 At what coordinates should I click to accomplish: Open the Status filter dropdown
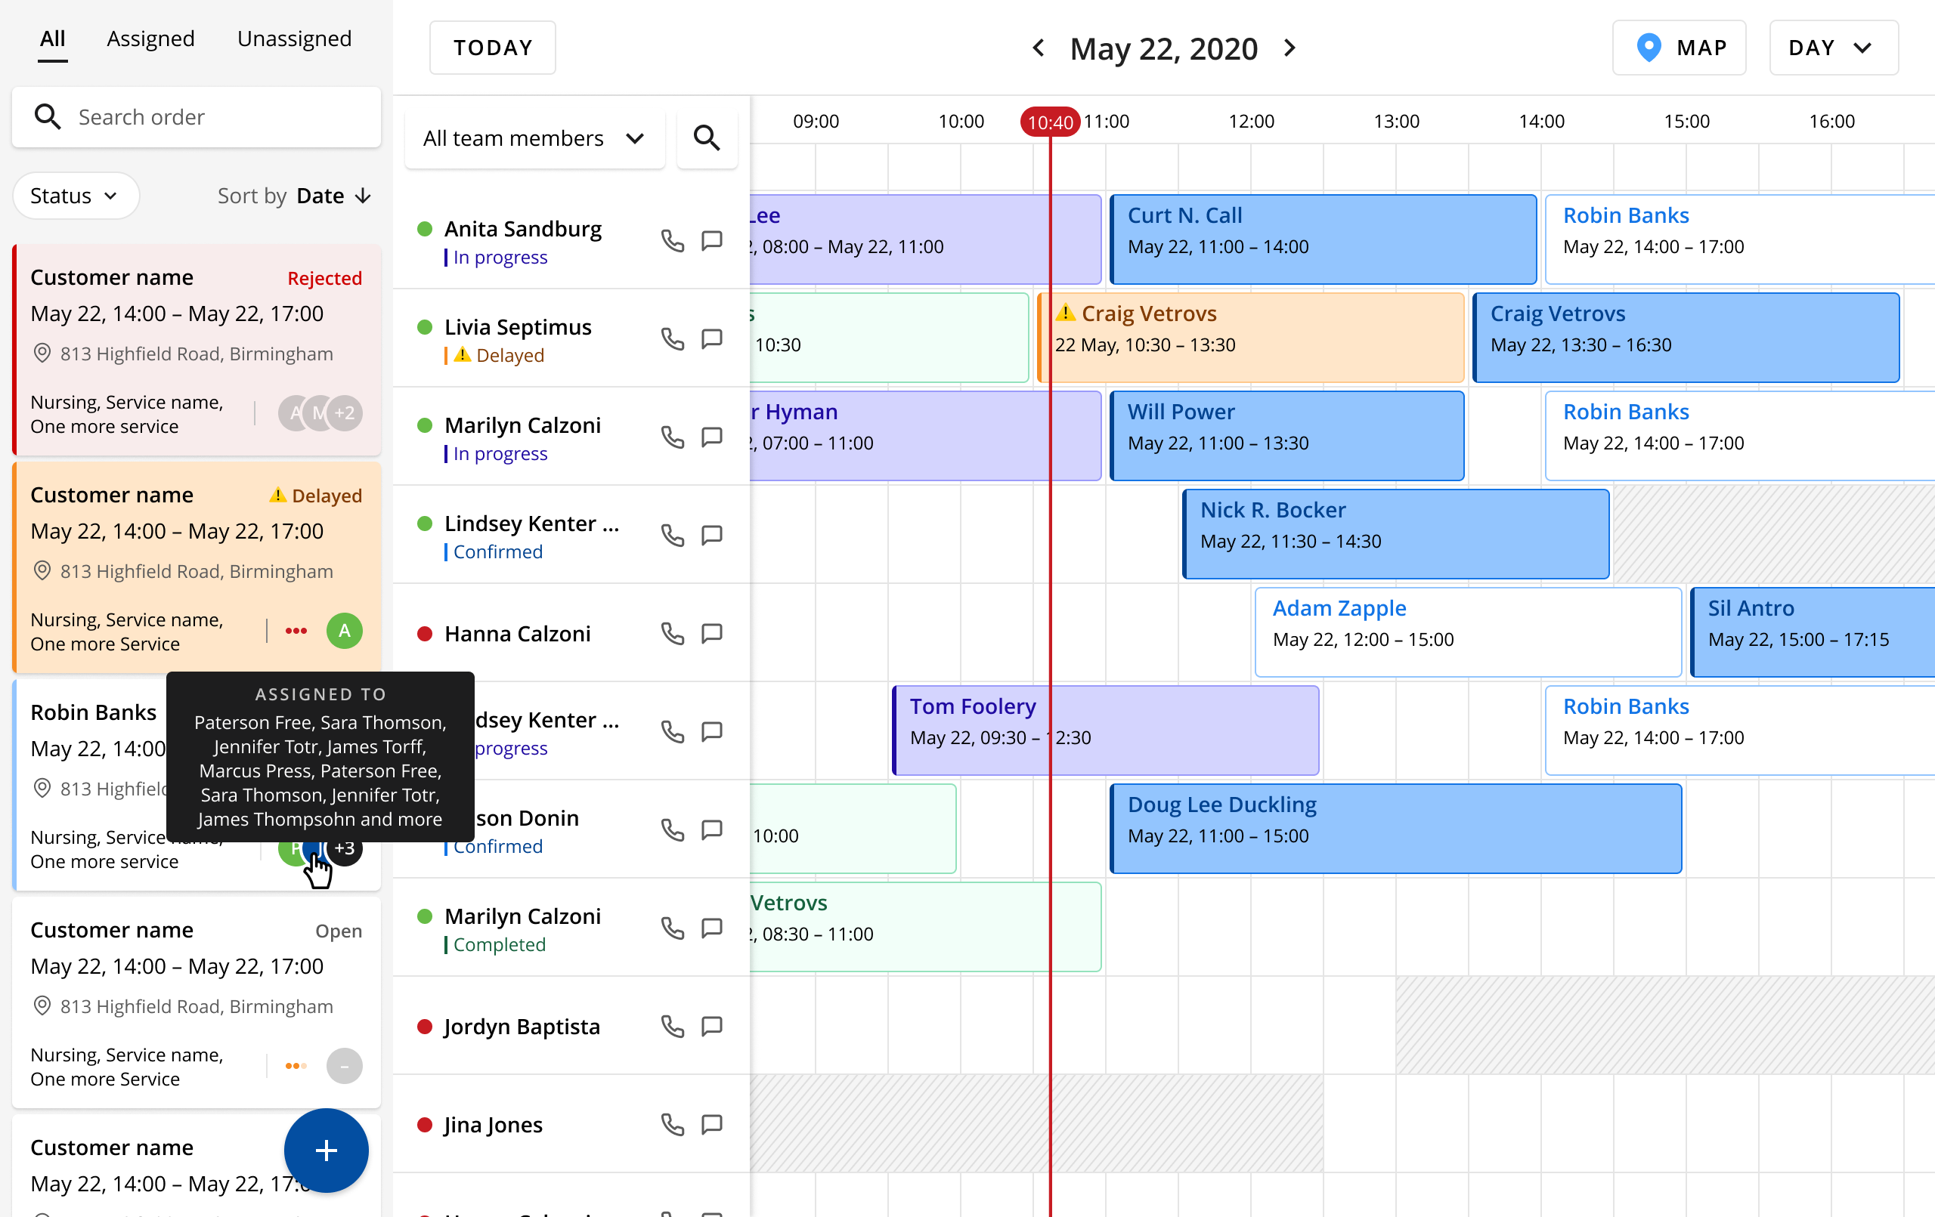point(75,196)
